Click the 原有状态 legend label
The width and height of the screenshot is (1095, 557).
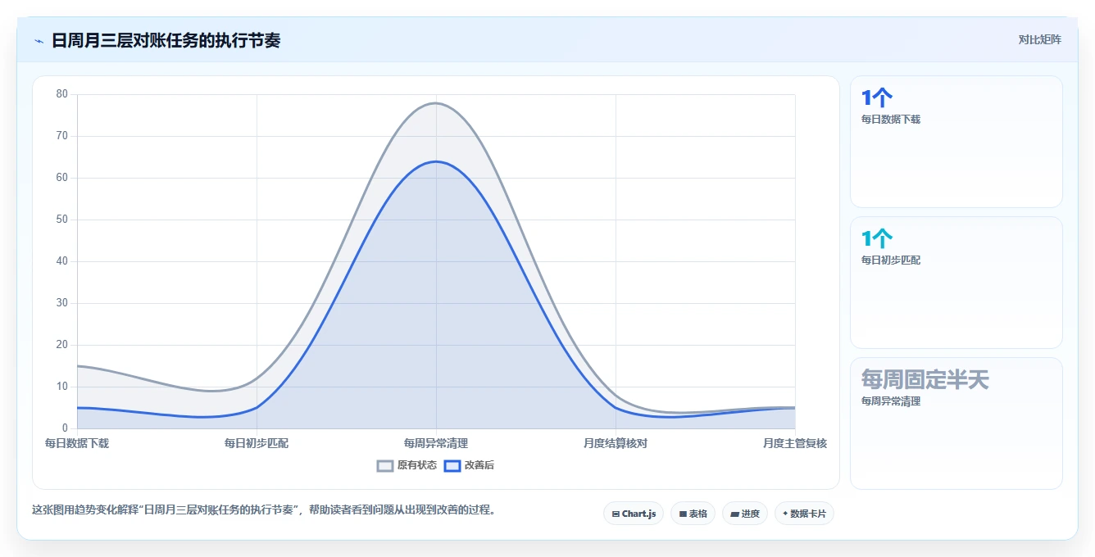pyautogui.click(x=416, y=465)
